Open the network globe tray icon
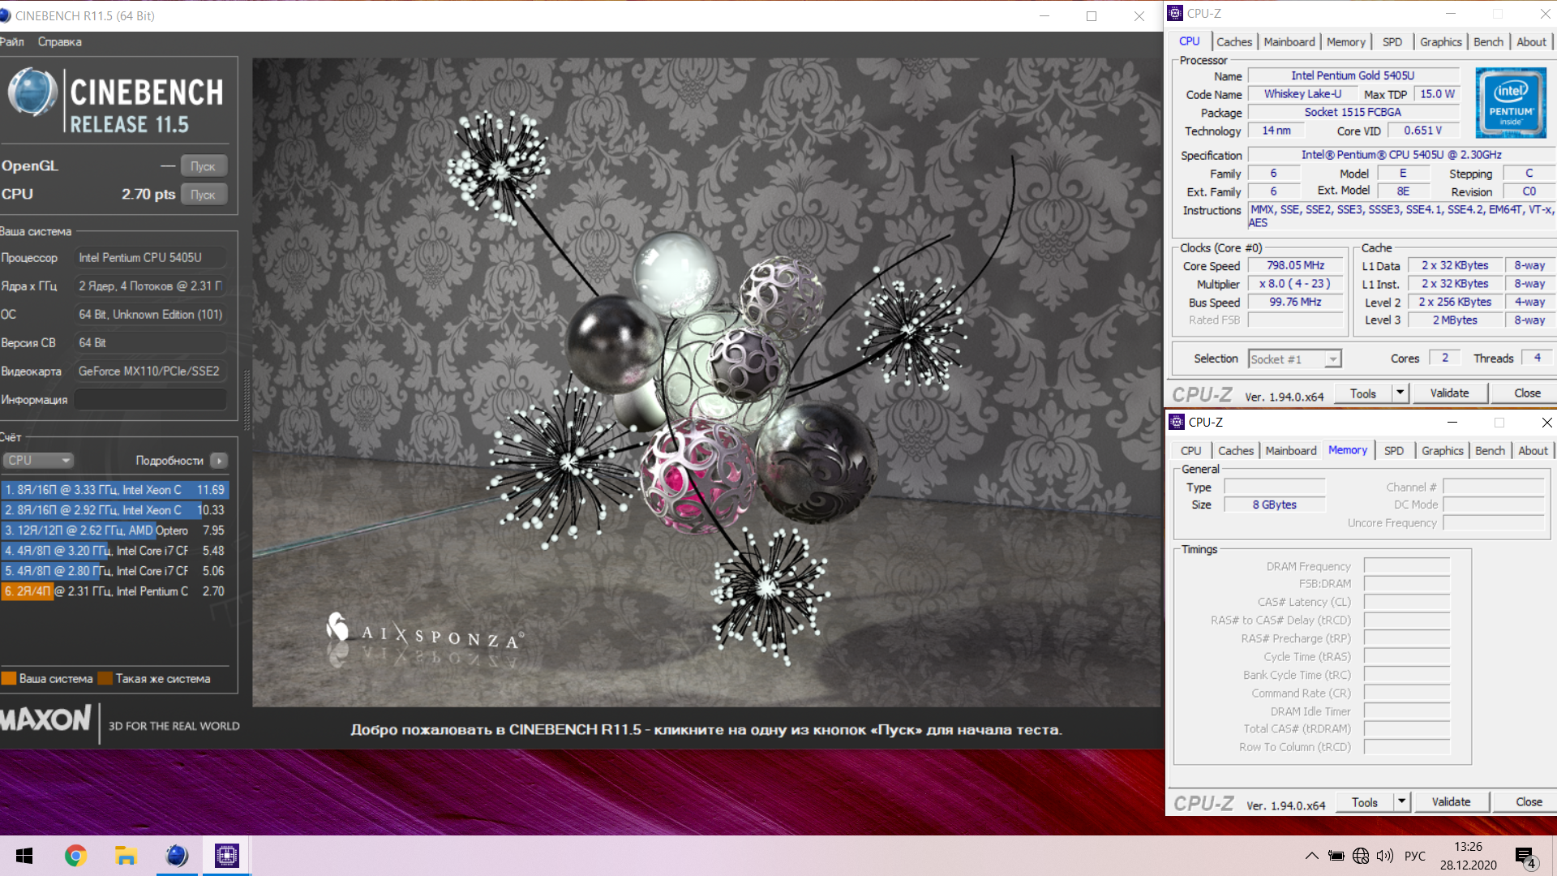 (1361, 856)
